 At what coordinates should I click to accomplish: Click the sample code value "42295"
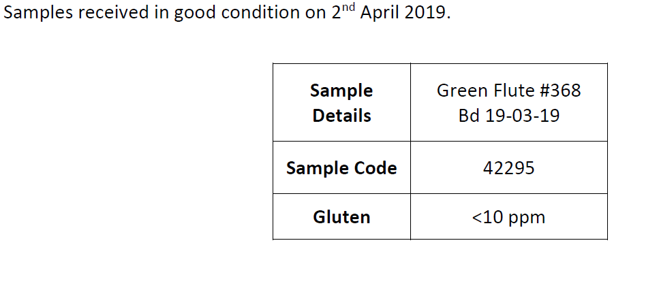click(x=508, y=168)
